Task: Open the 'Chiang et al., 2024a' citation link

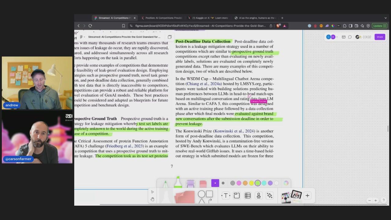Action: (x=204, y=84)
